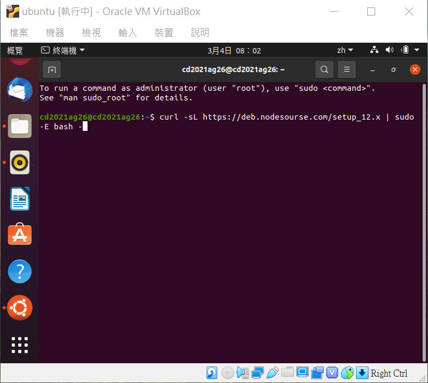Screen dimensions: 428x383
Task: Open LibreOffice Writer from the dock
Action: (20, 199)
